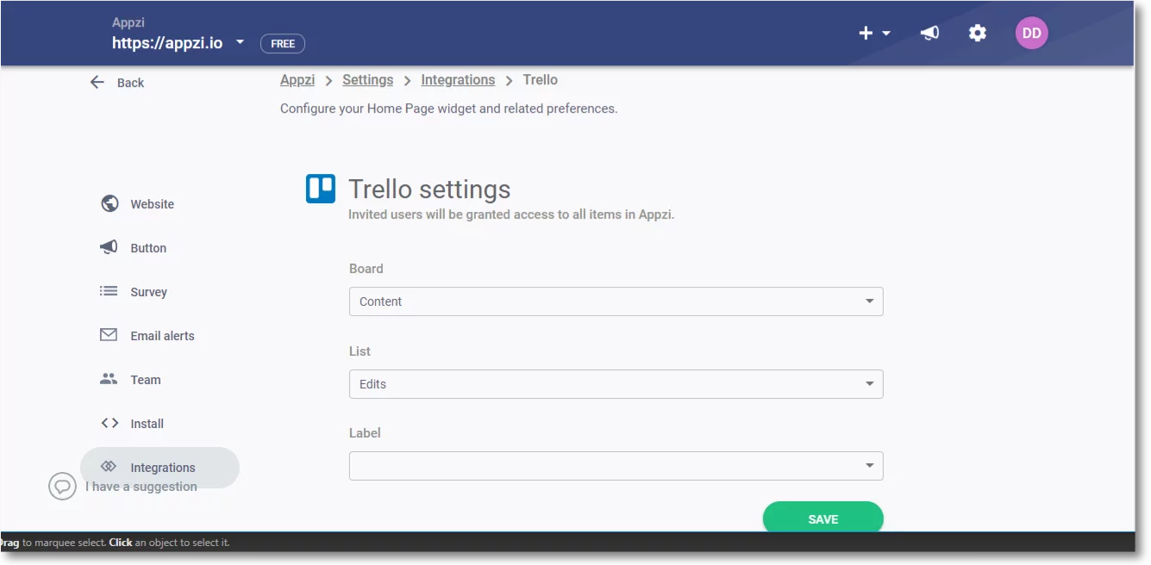The width and height of the screenshot is (1151, 565).
Task: Click the list icon next to Survey
Action: click(109, 291)
